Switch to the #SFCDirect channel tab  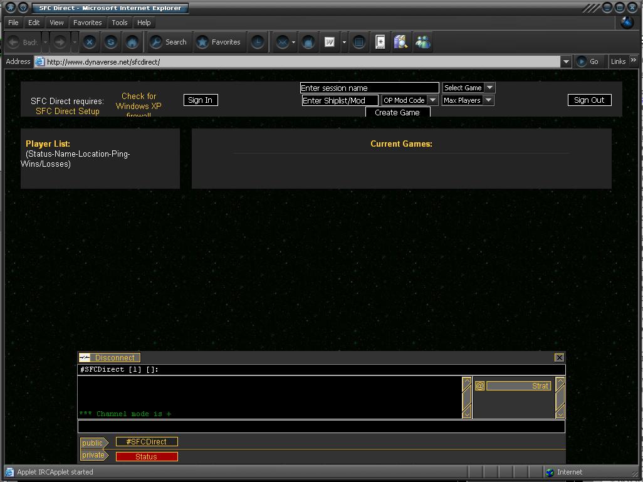click(147, 442)
